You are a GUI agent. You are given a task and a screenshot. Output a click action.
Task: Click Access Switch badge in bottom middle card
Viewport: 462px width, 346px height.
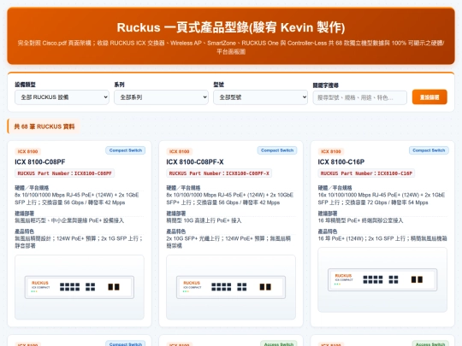click(x=278, y=343)
